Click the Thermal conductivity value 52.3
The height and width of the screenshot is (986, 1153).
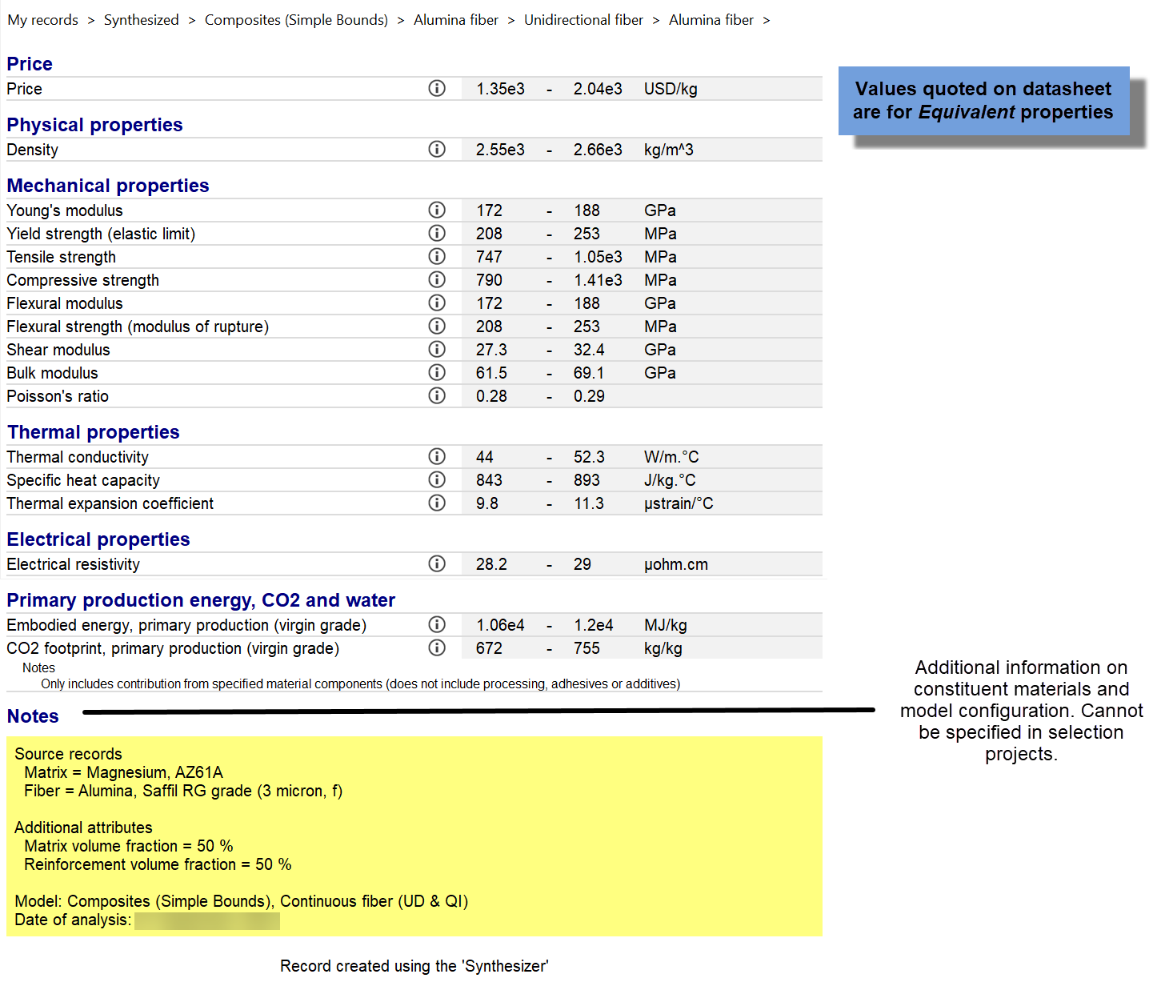coord(589,457)
